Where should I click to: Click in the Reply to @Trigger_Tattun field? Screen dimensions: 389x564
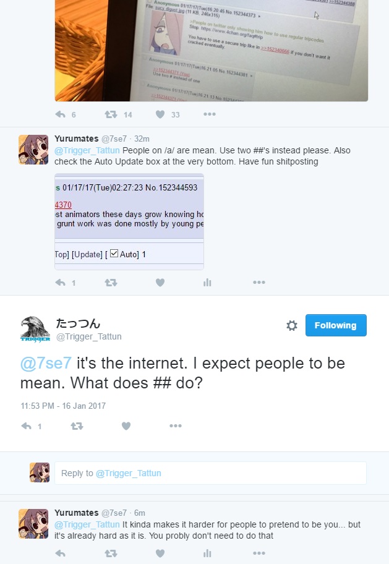coord(210,473)
